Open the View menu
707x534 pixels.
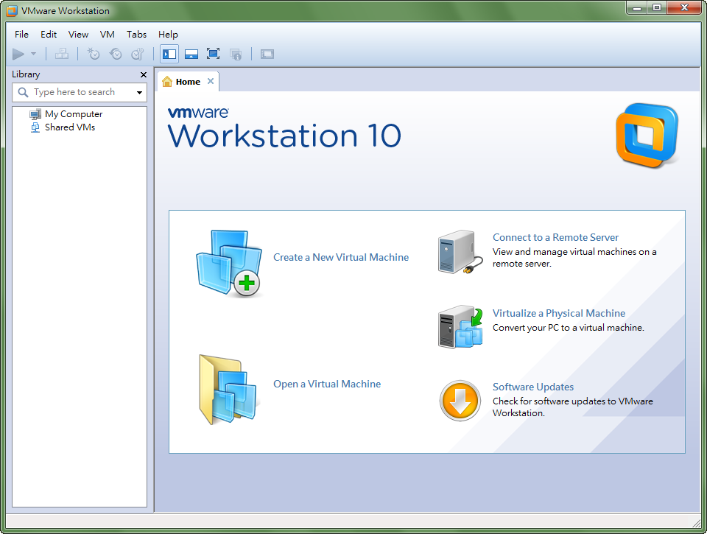point(78,35)
